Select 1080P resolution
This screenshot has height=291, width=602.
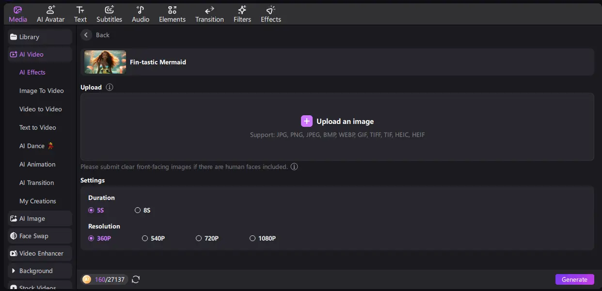[x=253, y=238]
